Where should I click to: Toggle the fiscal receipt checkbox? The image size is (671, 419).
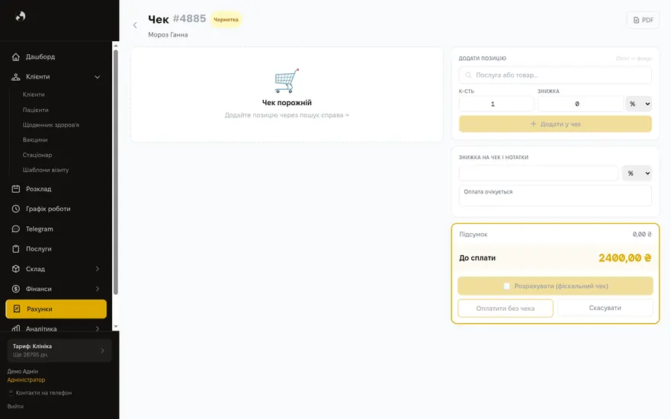[506, 286]
